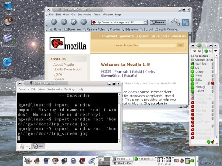Click the red Mozilla dinosaur logo

pos(57,43)
